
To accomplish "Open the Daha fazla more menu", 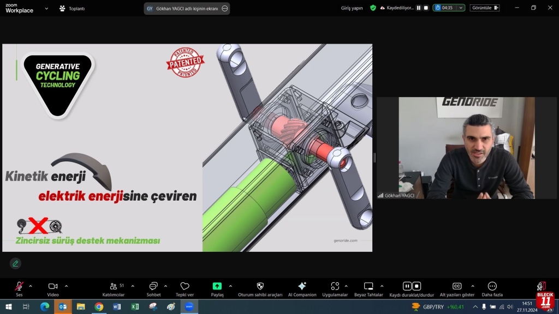I will [492, 286].
